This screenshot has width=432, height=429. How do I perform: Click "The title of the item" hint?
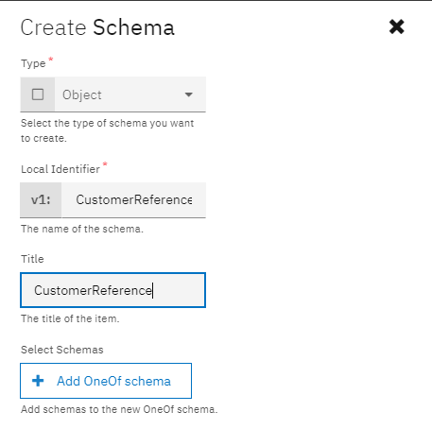click(70, 318)
